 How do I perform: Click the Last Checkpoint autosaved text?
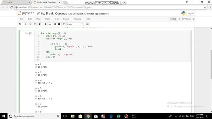tap(89, 14)
